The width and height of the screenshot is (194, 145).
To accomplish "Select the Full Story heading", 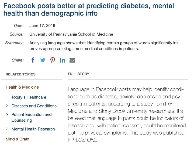I will [79, 74].
